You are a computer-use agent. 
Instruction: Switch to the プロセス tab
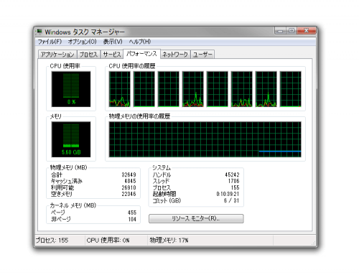88,55
